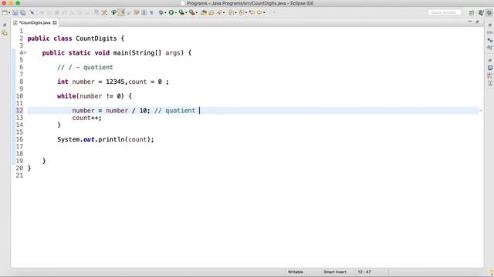Screen dimensions: 494x277
Task: Click the Writable status bar entry
Action: click(296, 272)
